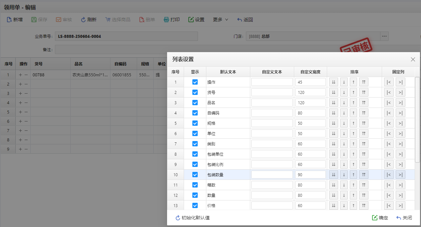The width and height of the screenshot is (421, 227).
Task: Click the 门店 field showing 总部
Action: (313, 36)
